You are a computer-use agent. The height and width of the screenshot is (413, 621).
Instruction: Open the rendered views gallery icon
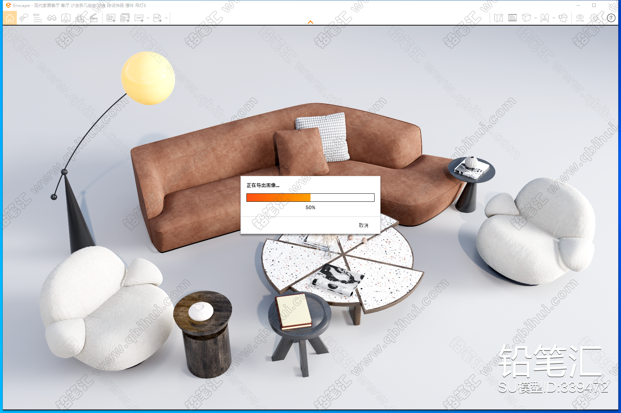512,18
